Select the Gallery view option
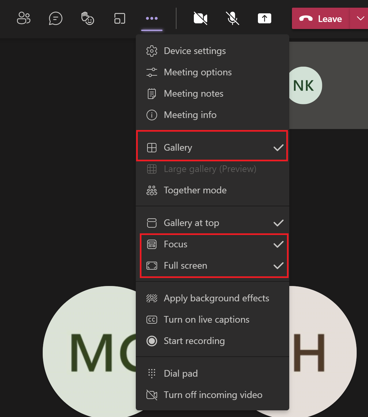Viewport: 368px width, 417px height. pyautogui.click(x=178, y=147)
